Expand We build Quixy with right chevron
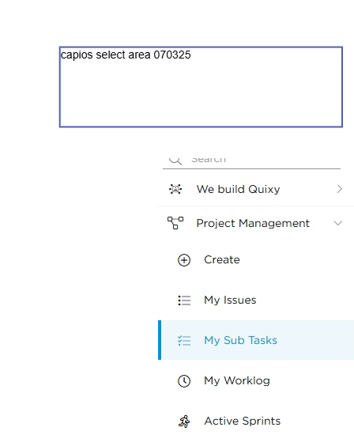The height and width of the screenshot is (446, 354). [340, 189]
